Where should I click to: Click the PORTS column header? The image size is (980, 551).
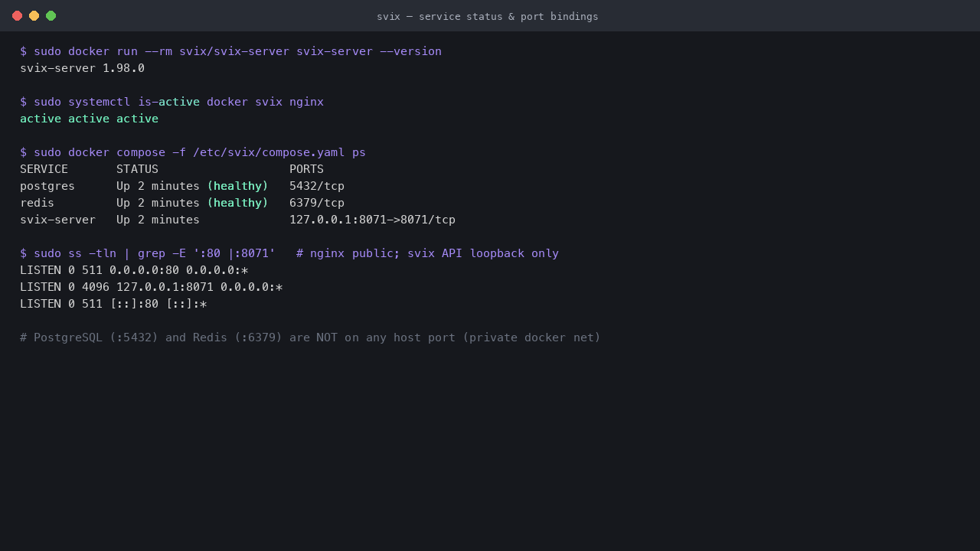pos(306,169)
